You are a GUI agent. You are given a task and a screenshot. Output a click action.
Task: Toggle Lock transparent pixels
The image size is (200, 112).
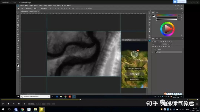[x=156, y=47]
